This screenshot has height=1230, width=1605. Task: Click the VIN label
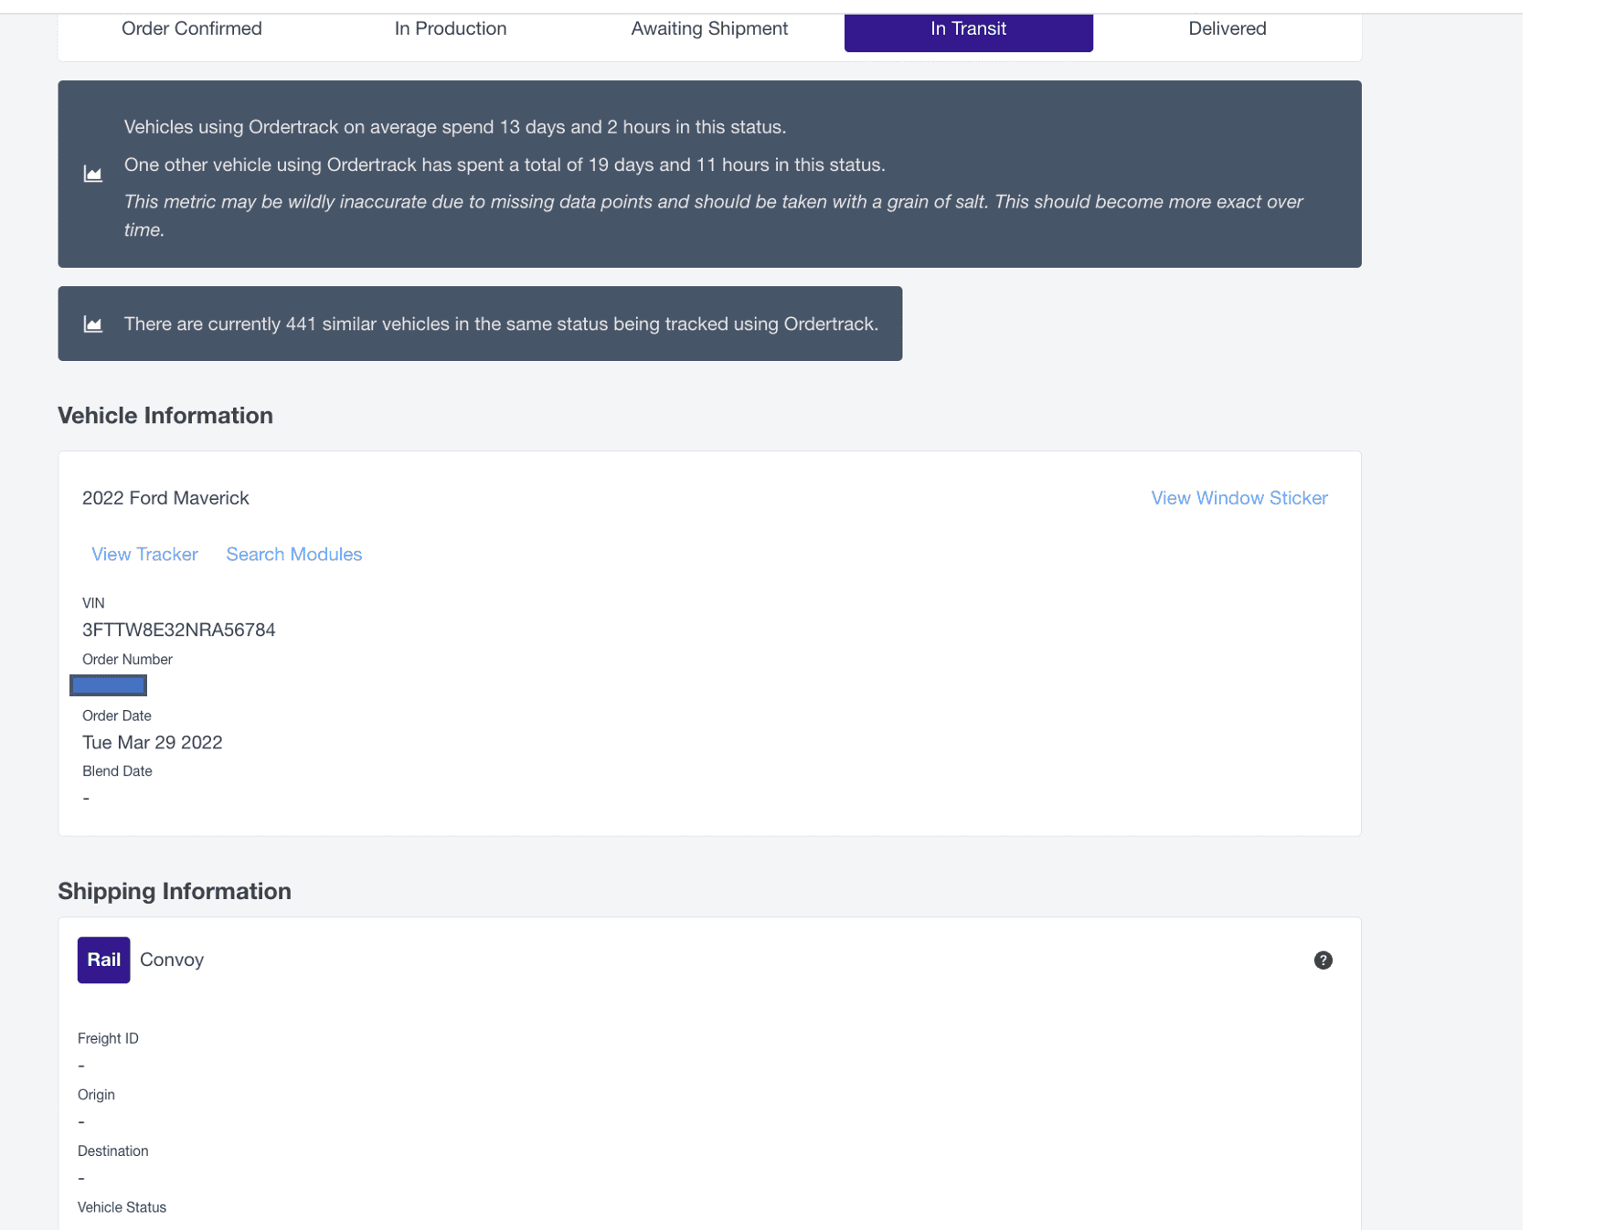point(93,603)
